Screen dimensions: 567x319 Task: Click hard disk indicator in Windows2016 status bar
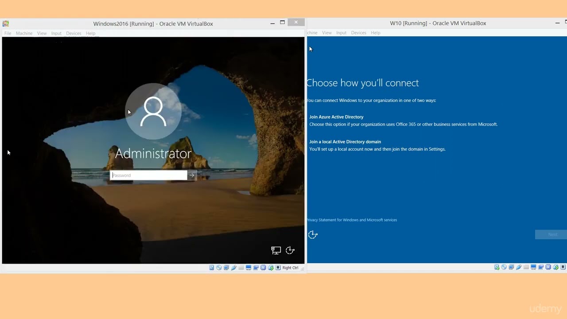point(212,268)
